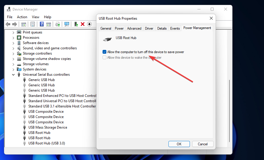264x160 pixels.
Task: Select the System devices computer icon
Action: [x=19, y=69]
